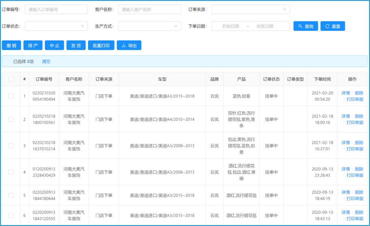Click 清空 to clear the selection
Image resolution: width=370 pixels, height=226 pixels.
(46, 61)
